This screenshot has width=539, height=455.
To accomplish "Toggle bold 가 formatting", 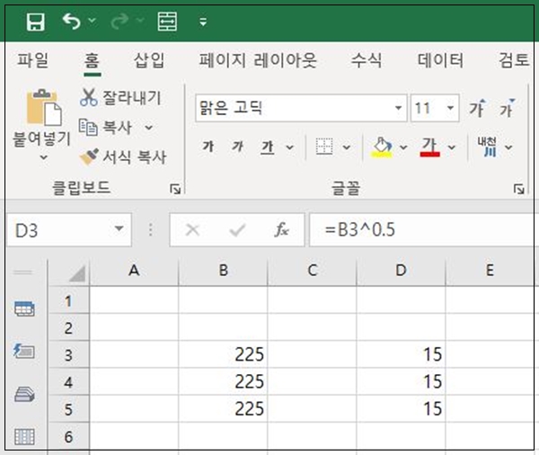I will 208,147.
